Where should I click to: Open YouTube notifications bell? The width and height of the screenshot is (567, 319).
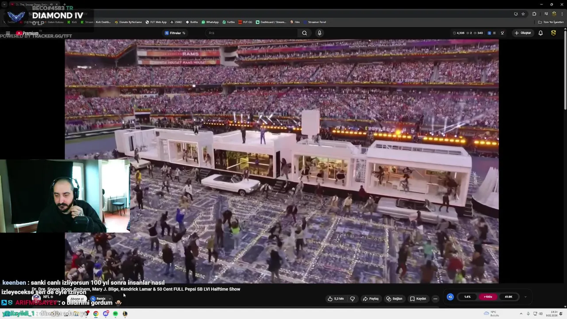pyautogui.click(x=540, y=33)
